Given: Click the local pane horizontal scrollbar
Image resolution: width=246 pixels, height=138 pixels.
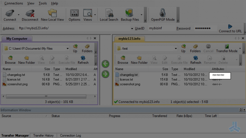Looking at the screenshot, I should 46,96.
